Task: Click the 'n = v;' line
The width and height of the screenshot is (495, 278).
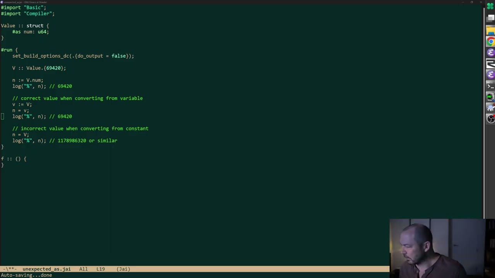Action: coord(20,110)
